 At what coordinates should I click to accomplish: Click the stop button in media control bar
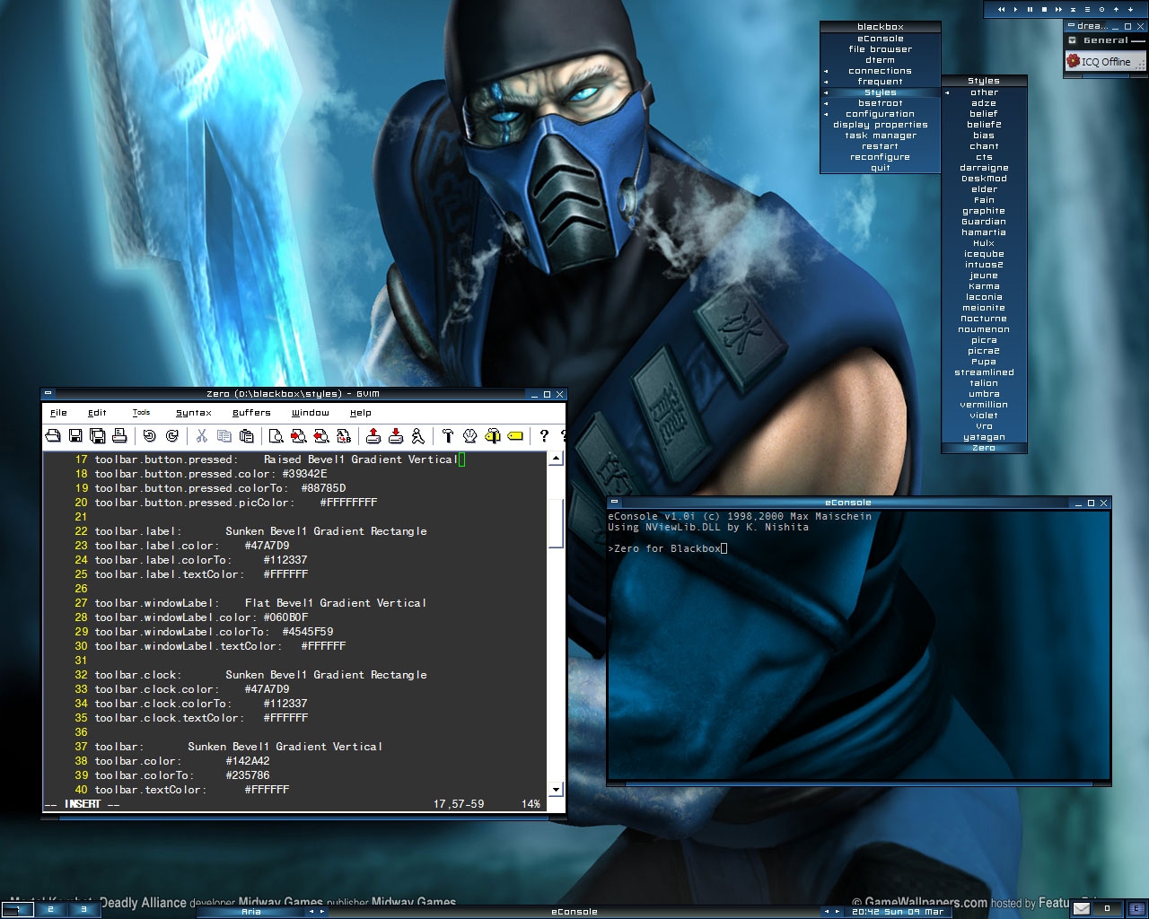click(1045, 9)
